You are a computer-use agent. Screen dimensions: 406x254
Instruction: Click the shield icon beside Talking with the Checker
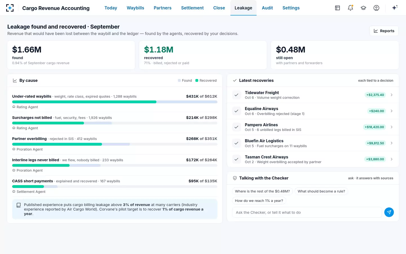click(x=235, y=178)
